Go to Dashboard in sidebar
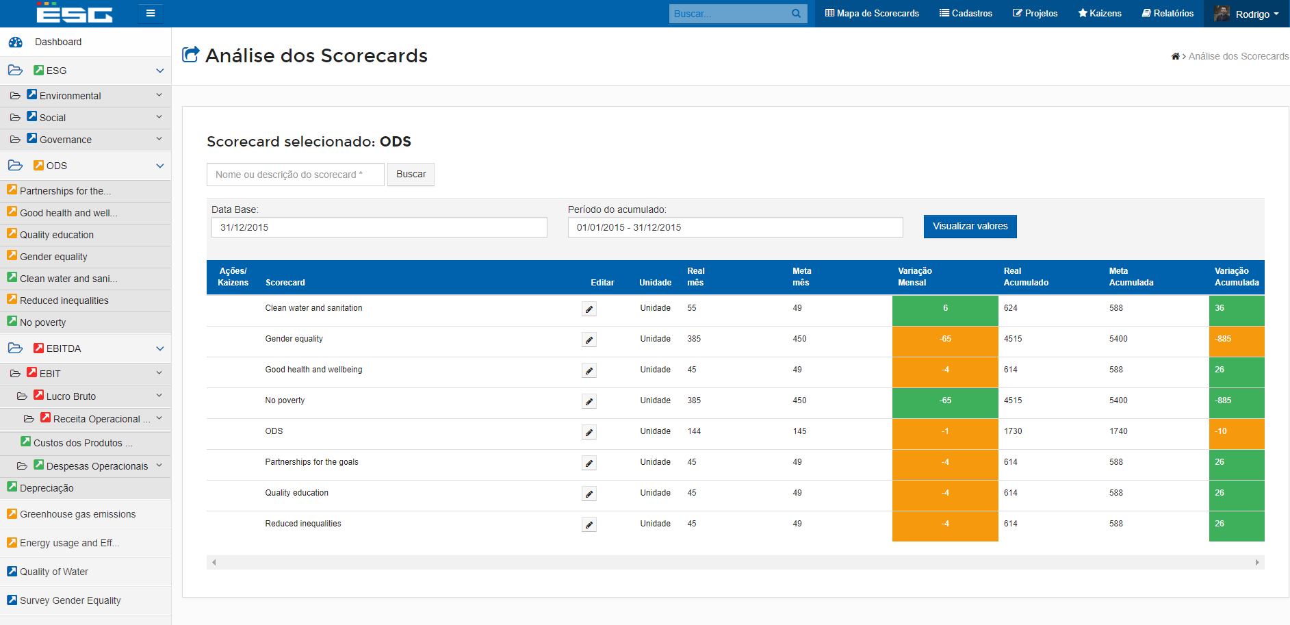The height and width of the screenshot is (625, 1290). pos(58,42)
